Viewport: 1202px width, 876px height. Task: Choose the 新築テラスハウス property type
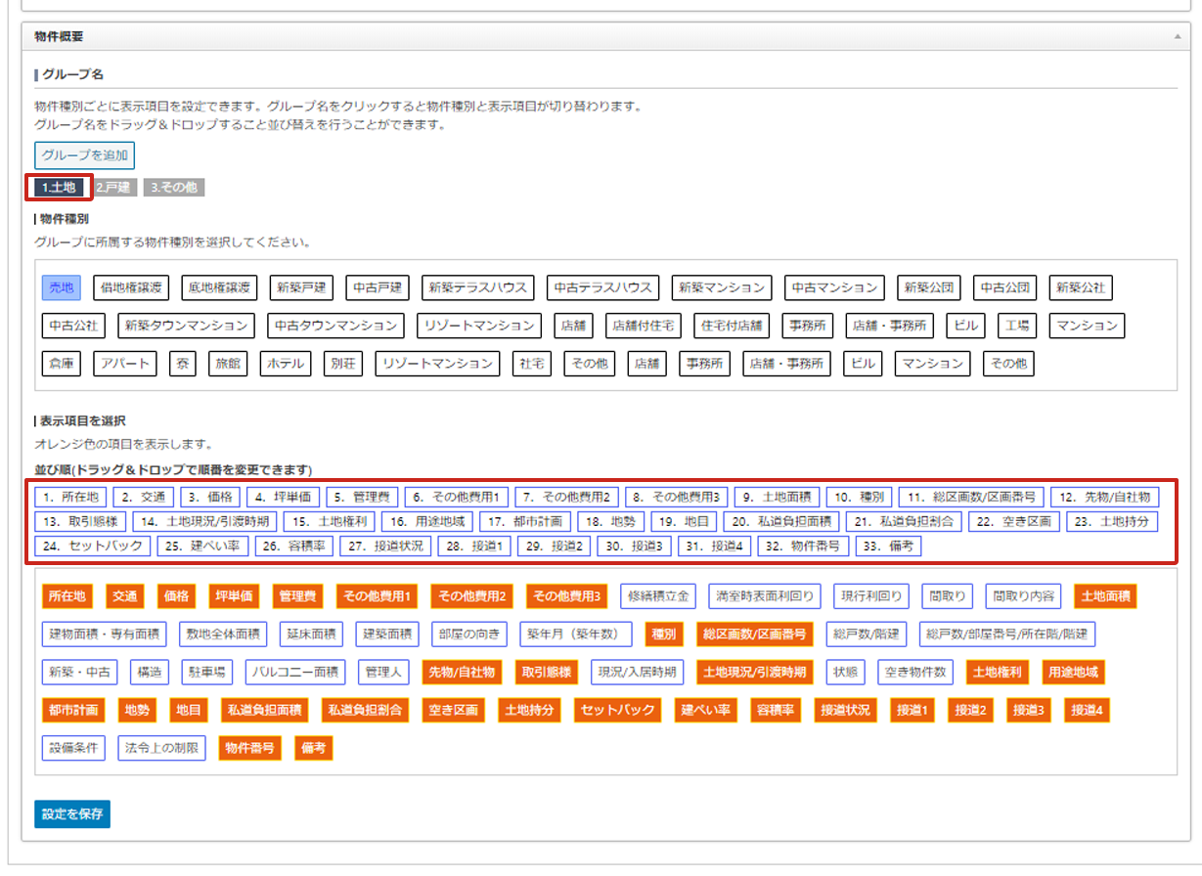point(478,287)
